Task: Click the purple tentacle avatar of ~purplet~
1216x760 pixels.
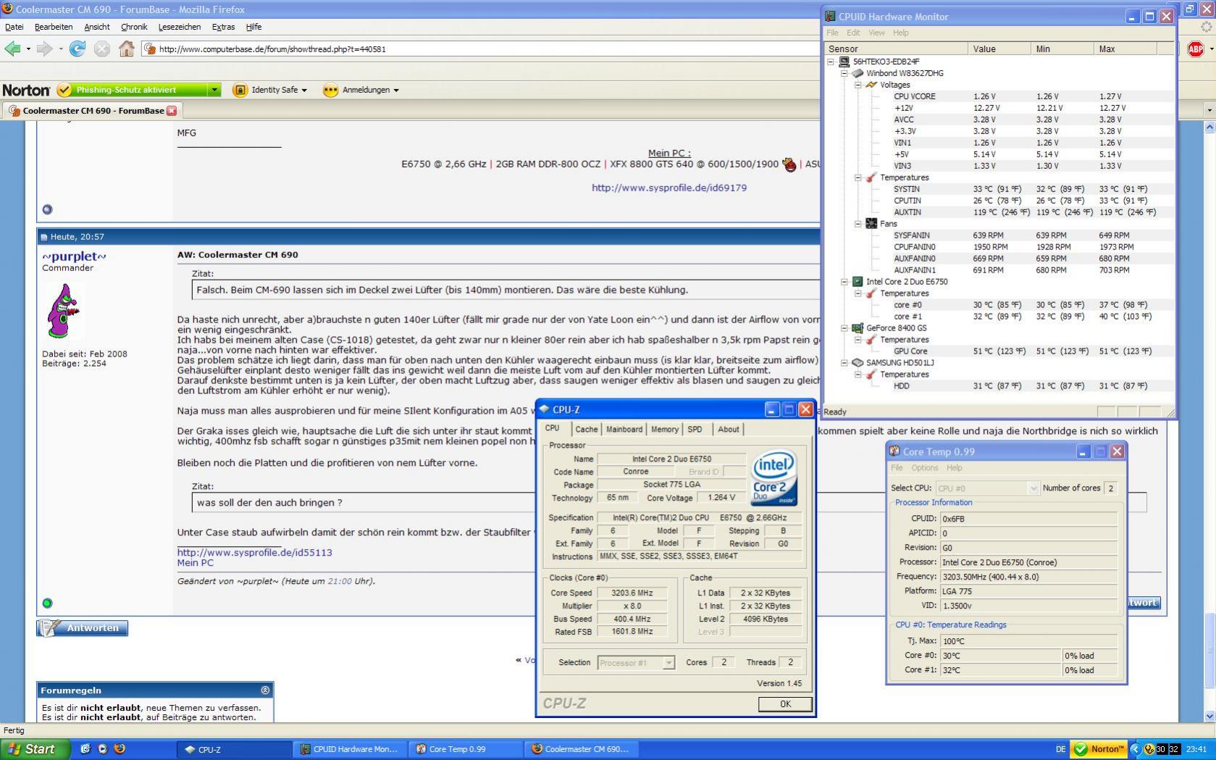Action: click(x=63, y=311)
